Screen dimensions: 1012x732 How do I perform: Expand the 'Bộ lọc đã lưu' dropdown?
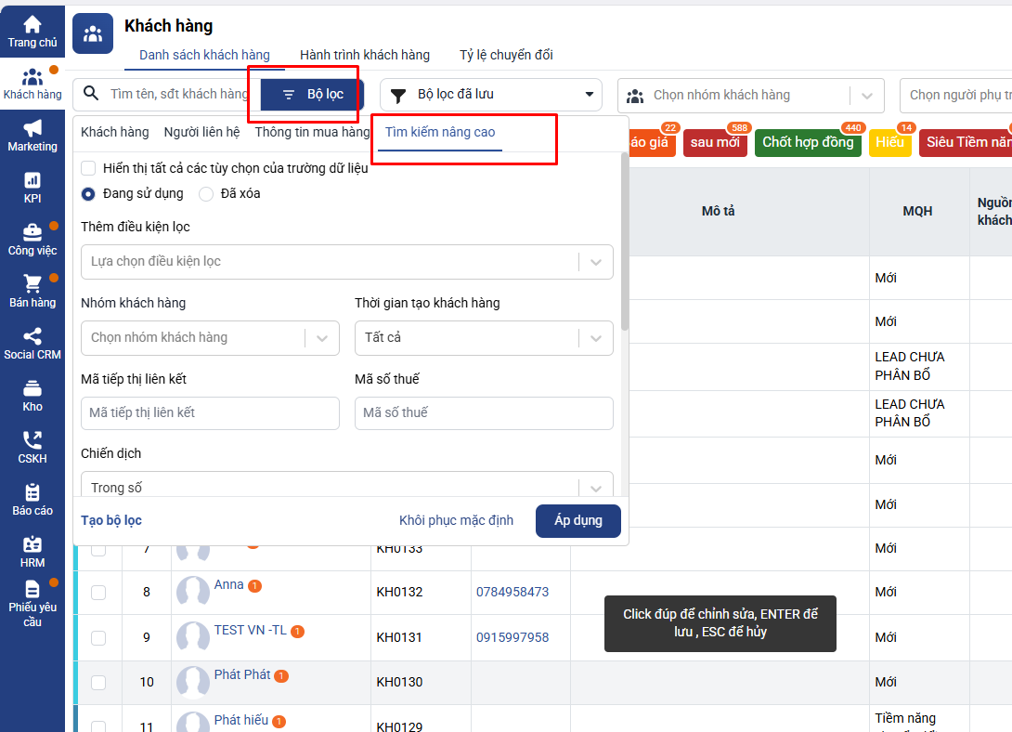pyautogui.click(x=490, y=95)
